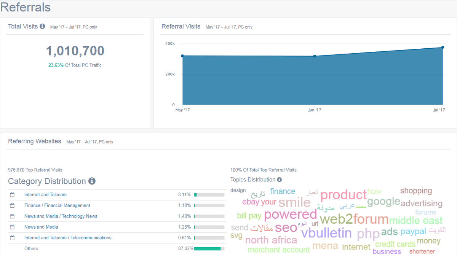The height and width of the screenshot is (256, 457).
Task: Click the icon beside News and Media / Technology News
Action: tap(12, 216)
